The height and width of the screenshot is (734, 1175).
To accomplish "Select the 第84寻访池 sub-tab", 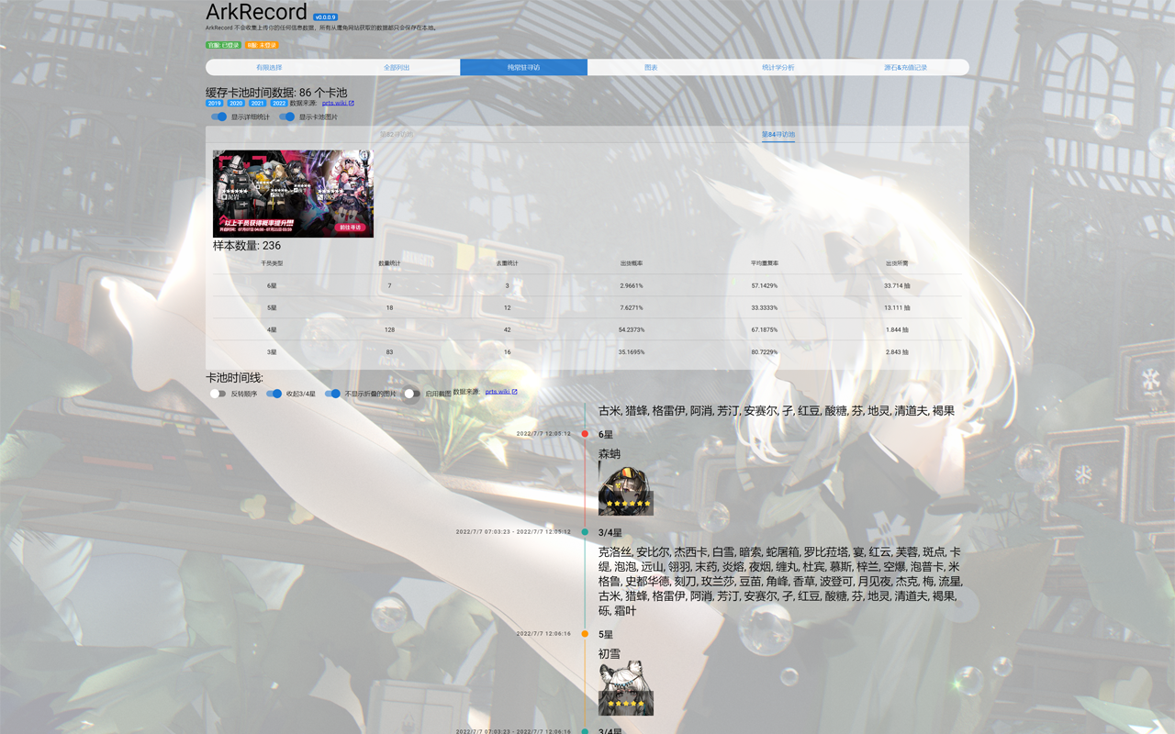I will click(778, 134).
